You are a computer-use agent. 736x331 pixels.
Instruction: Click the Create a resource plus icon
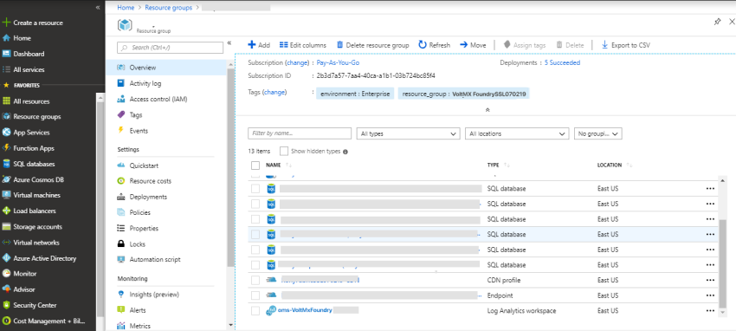[x=7, y=23]
